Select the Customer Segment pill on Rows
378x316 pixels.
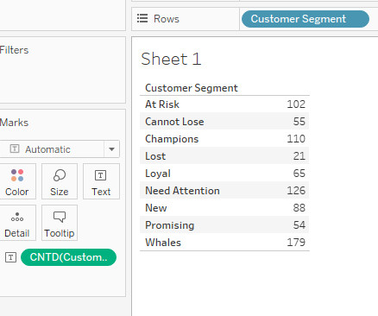click(x=306, y=19)
